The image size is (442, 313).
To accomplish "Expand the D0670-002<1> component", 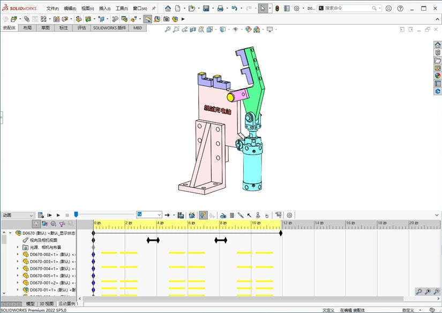I will point(18,254).
